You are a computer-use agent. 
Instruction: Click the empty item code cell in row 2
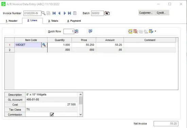pyautogui.click(x=31, y=50)
